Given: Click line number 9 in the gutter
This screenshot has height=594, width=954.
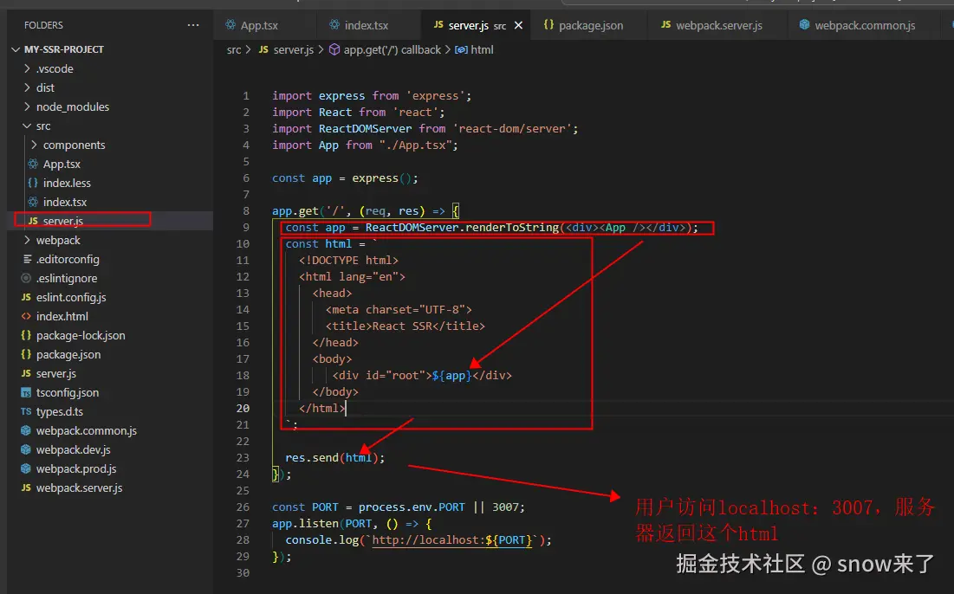Looking at the screenshot, I should click(x=246, y=228).
